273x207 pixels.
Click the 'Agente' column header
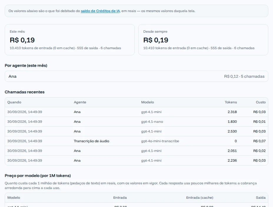point(80,102)
